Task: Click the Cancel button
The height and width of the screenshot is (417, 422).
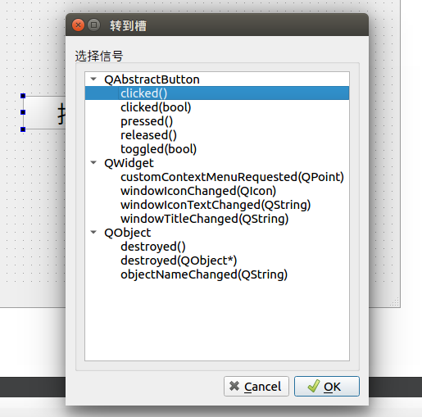Action: pos(256,386)
